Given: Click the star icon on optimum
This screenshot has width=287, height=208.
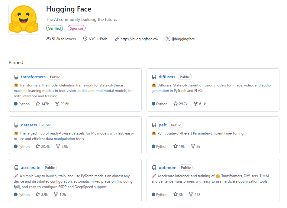Looking at the screenshot, I should [x=176, y=195].
